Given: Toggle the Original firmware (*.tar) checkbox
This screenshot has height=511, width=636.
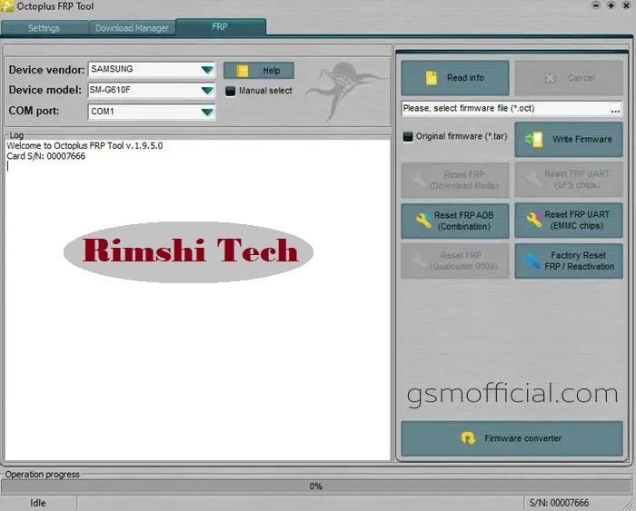Looking at the screenshot, I should [408, 136].
